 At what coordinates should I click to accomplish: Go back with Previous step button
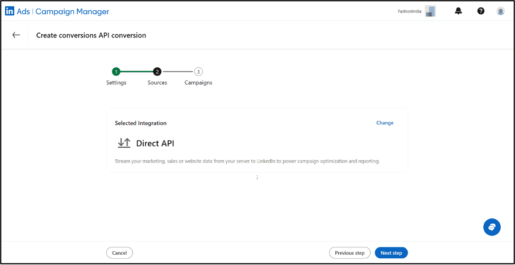click(x=350, y=253)
